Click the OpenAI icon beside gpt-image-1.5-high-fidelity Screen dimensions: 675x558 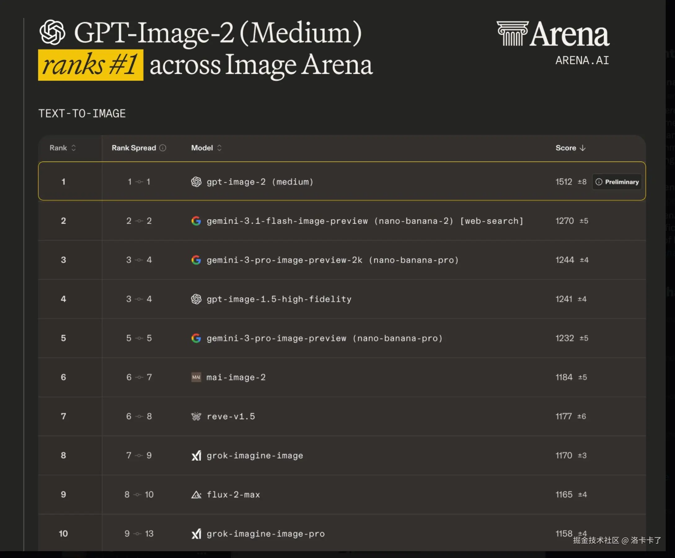[196, 299]
